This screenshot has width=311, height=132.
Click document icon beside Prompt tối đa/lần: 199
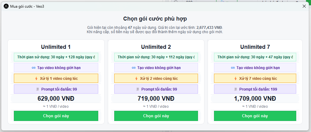click(236, 89)
